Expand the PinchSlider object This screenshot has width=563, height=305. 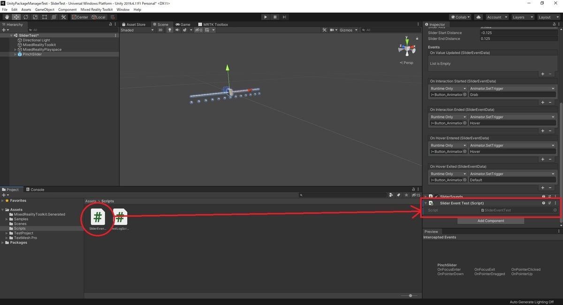click(15, 54)
